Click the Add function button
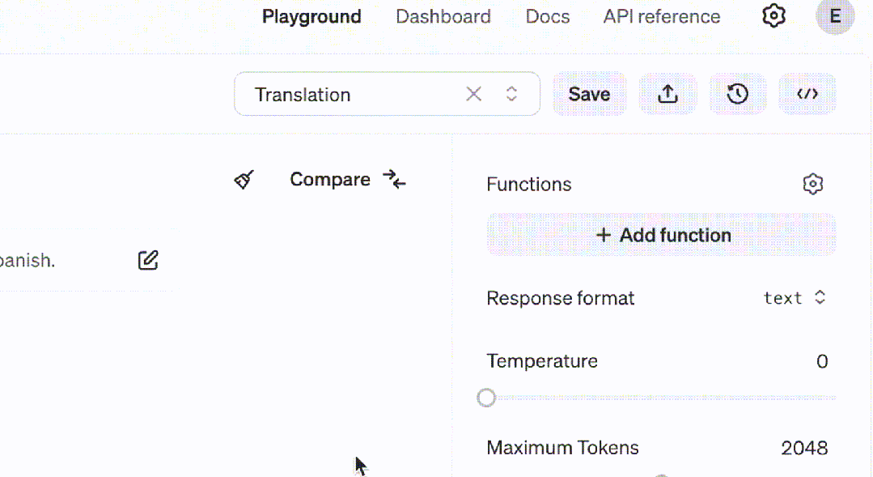 click(x=661, y=236)
